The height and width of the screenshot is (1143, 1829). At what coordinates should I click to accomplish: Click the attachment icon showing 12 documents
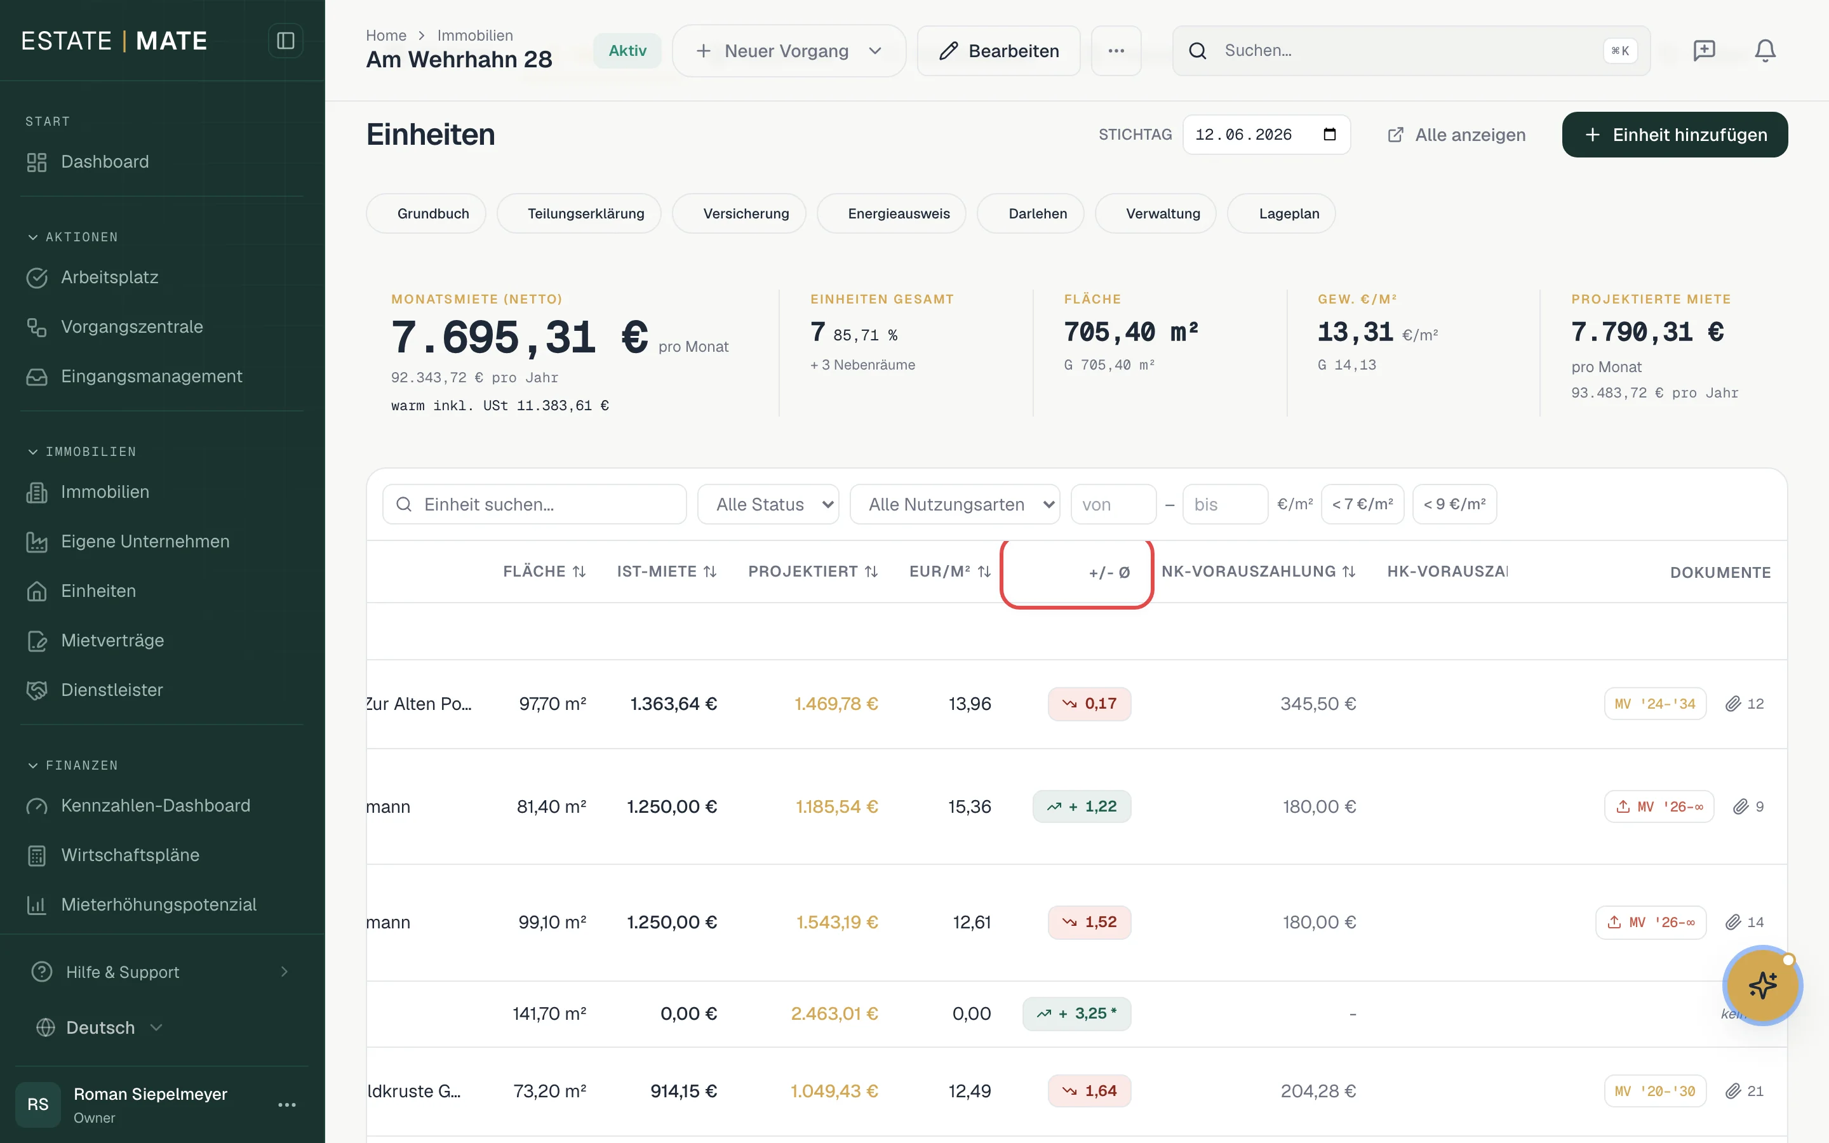pos(1744,704)
